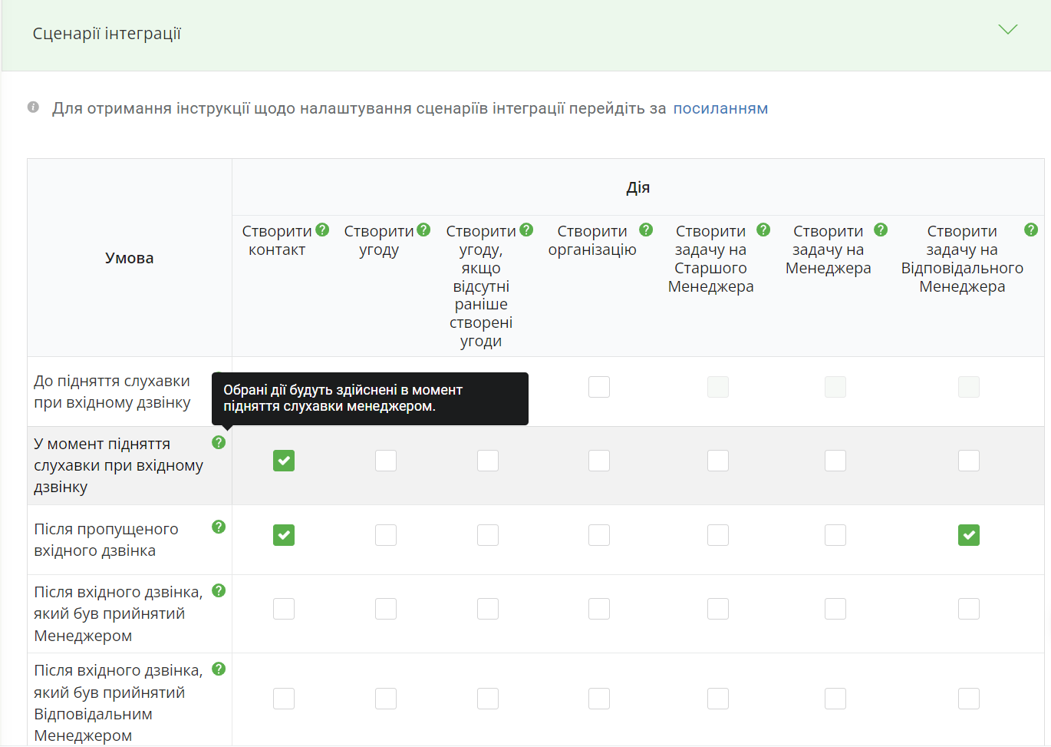Show help for прийнятий Відповідальним Менеджером row
This screenshot has width=1051, height=747.
pyautogui.click(x=219, y=669)
